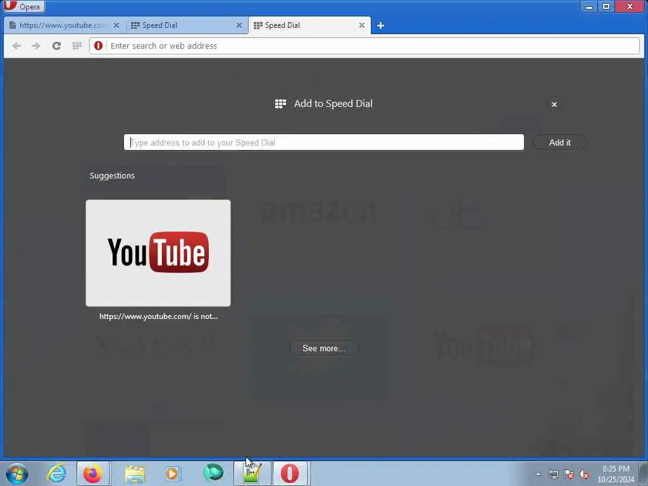
Task: Go forward with the forward arrow
Action: coord(36,46)
